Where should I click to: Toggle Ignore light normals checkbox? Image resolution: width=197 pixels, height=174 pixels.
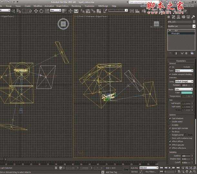pyautogui.click(x=170, y=128)
